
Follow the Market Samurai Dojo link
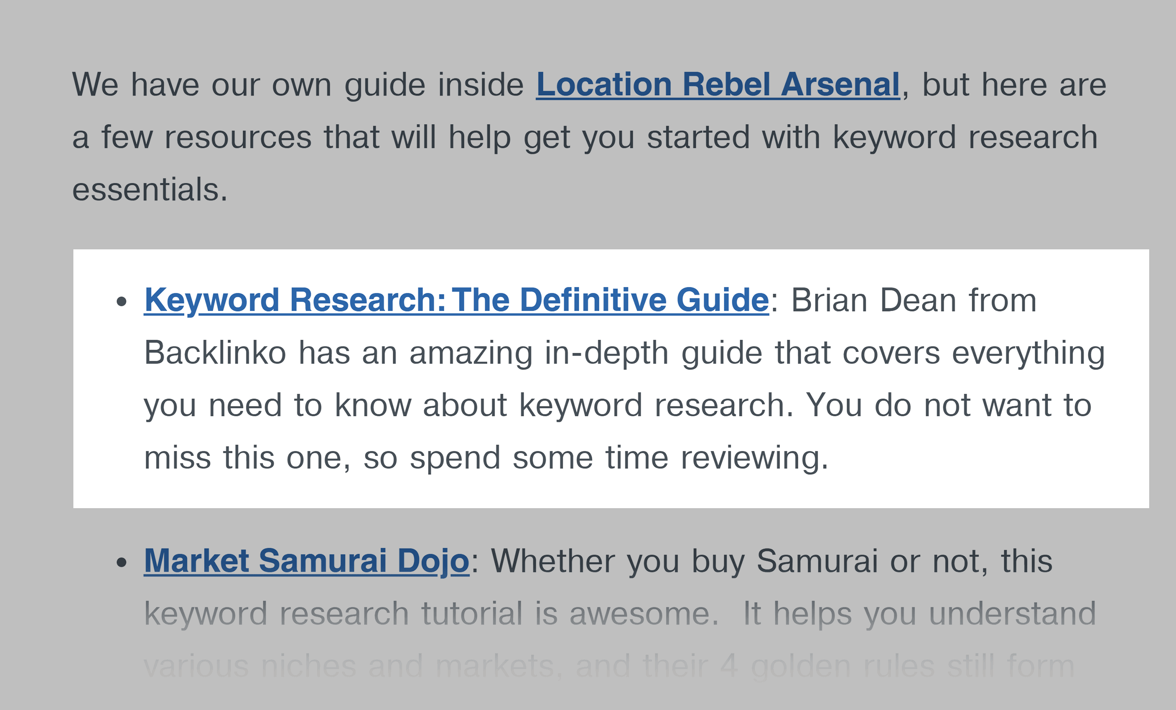click(x=306, y=560)
